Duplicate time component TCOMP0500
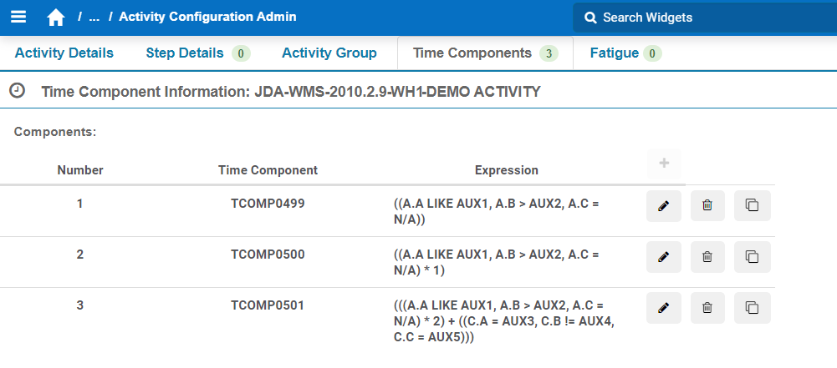 (752, 257)
